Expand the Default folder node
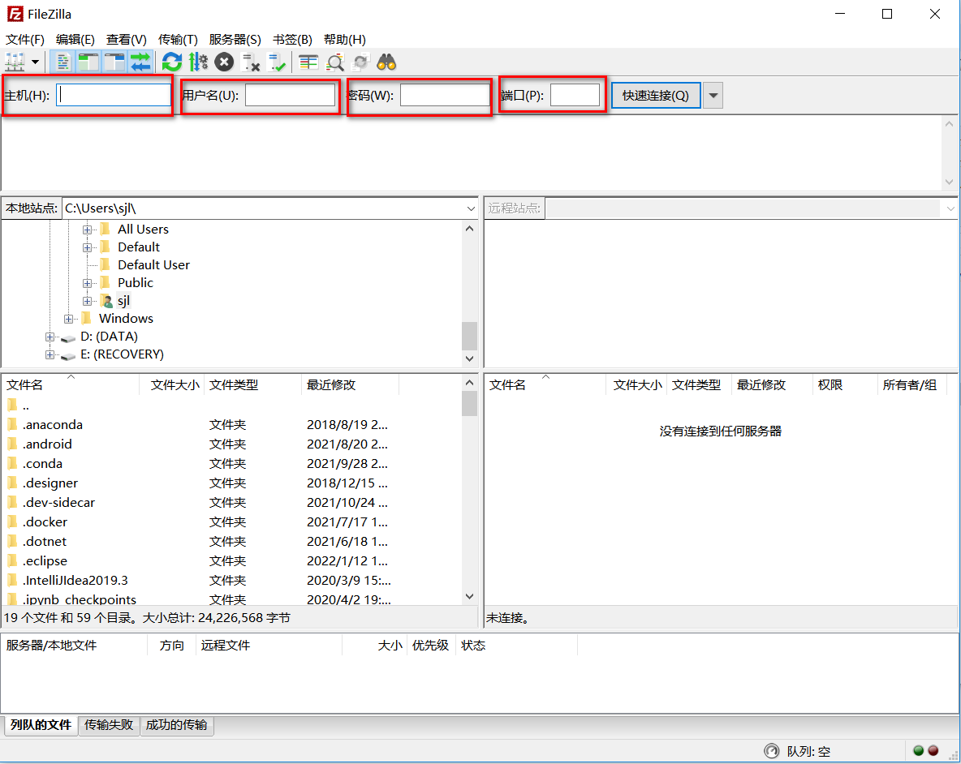The height and width of the screenshot is (764, 961). (87, 248)
